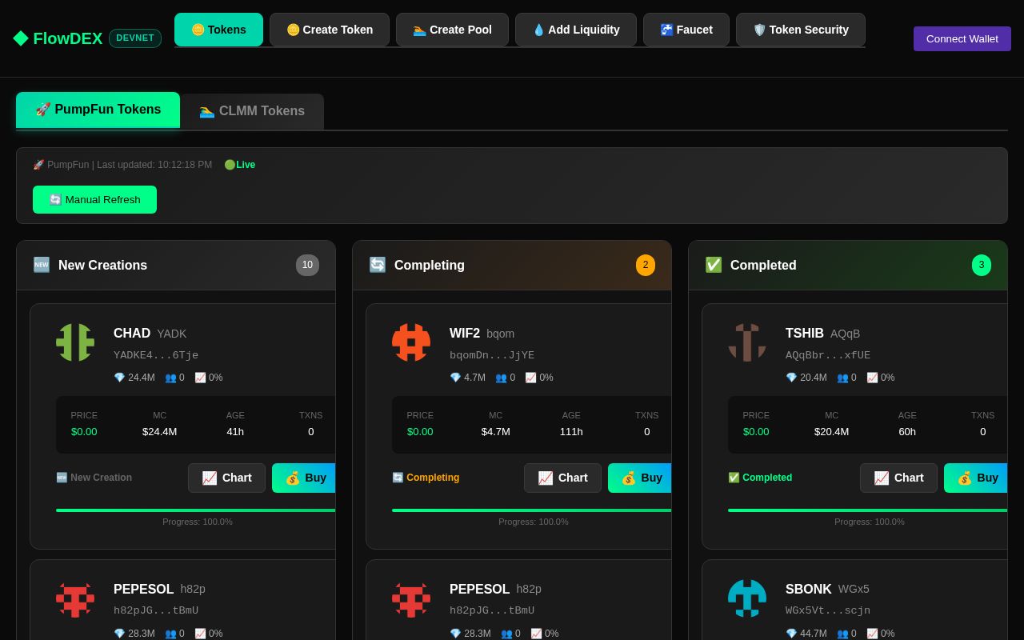
Task: Click WIF2 address bqomDn...JjYE
Action: coord(492,355)
